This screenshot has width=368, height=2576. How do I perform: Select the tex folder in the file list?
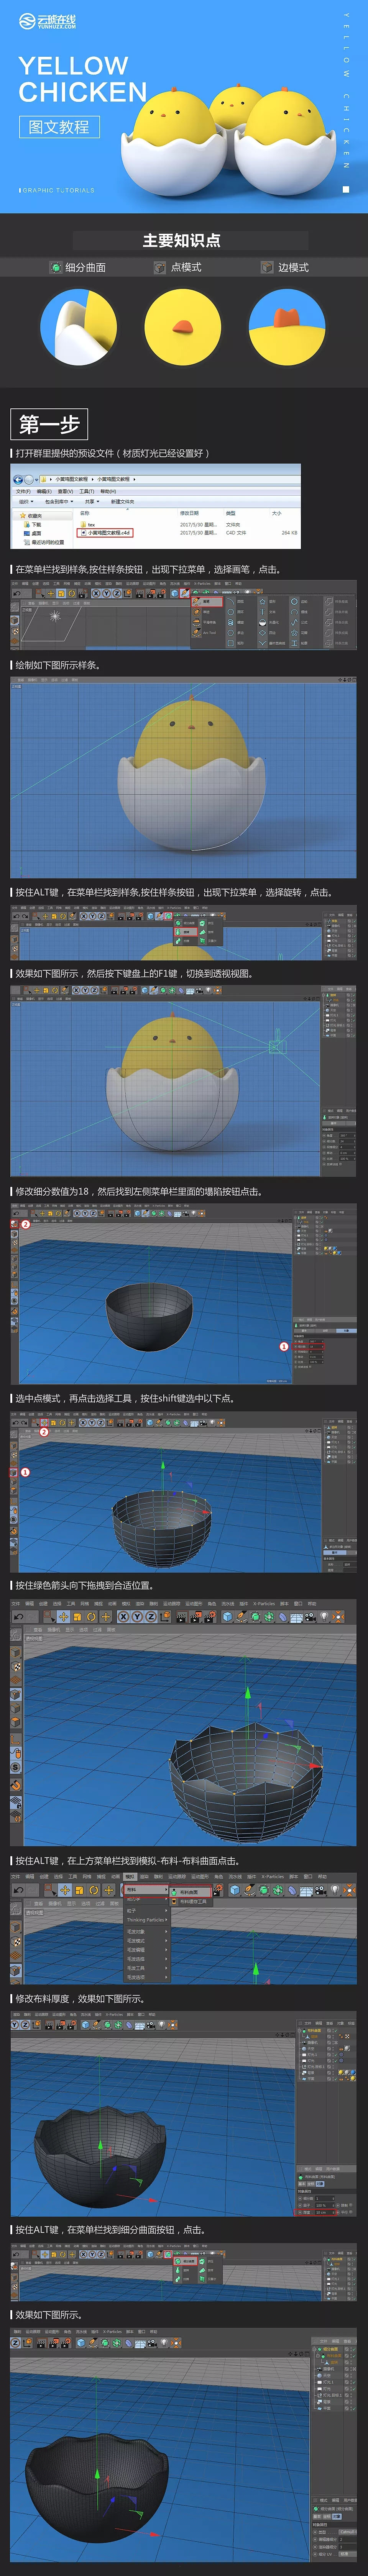click(x=88, y=525)
